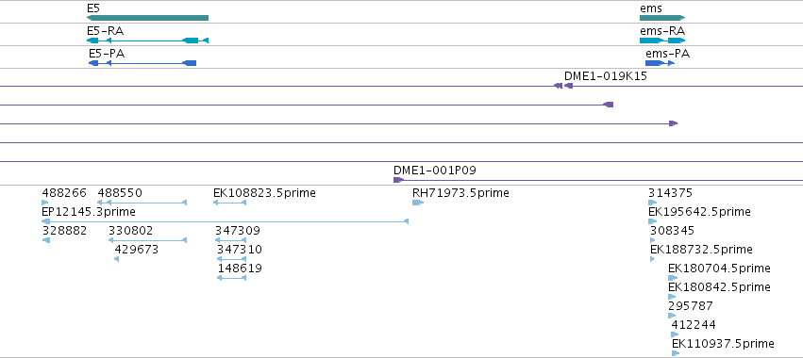Open the 330802 feature label

130,231
